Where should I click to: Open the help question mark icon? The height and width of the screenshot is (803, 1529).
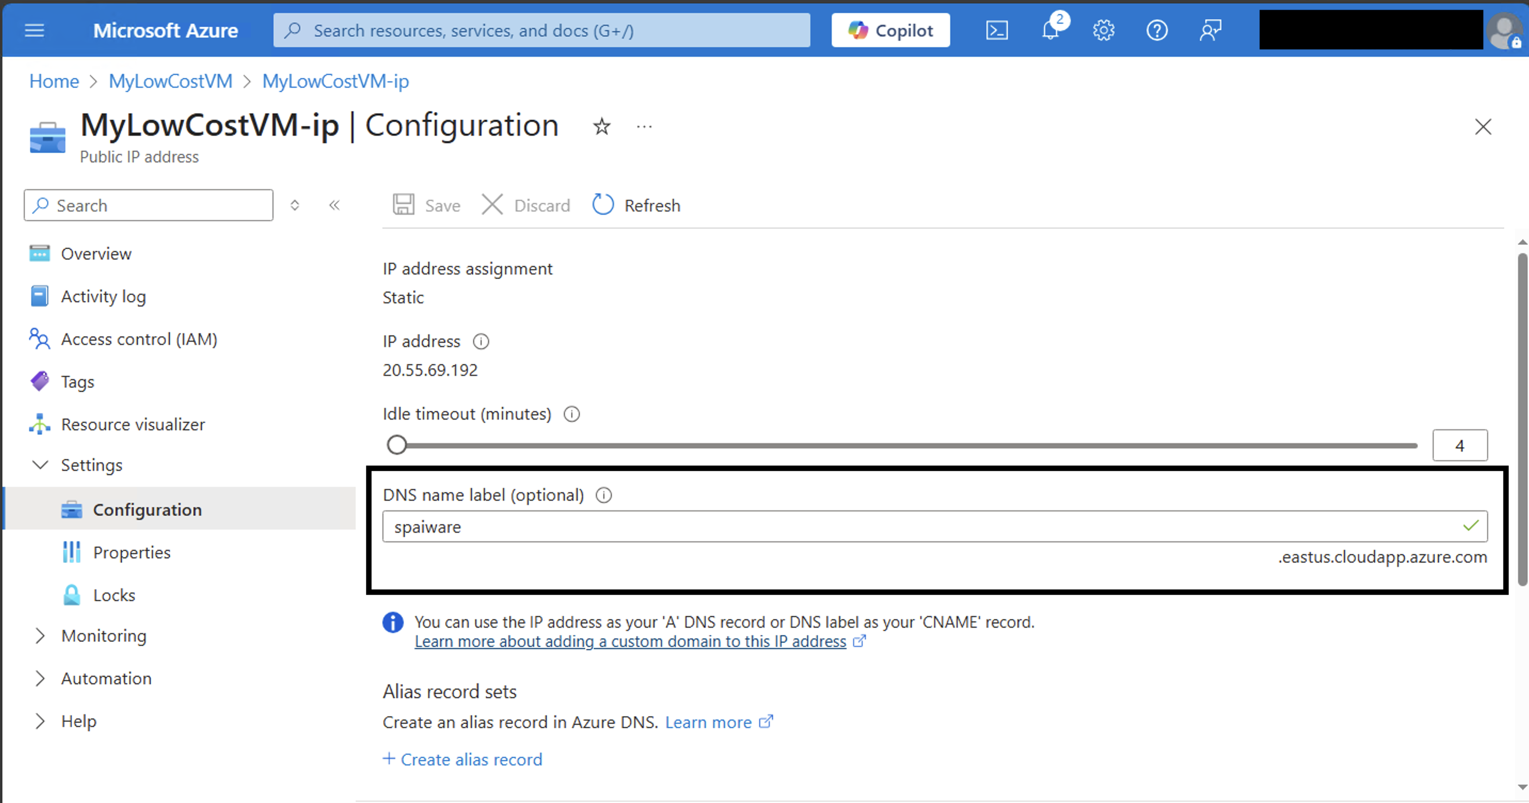pyautogui.click(x=1157, y=30)
